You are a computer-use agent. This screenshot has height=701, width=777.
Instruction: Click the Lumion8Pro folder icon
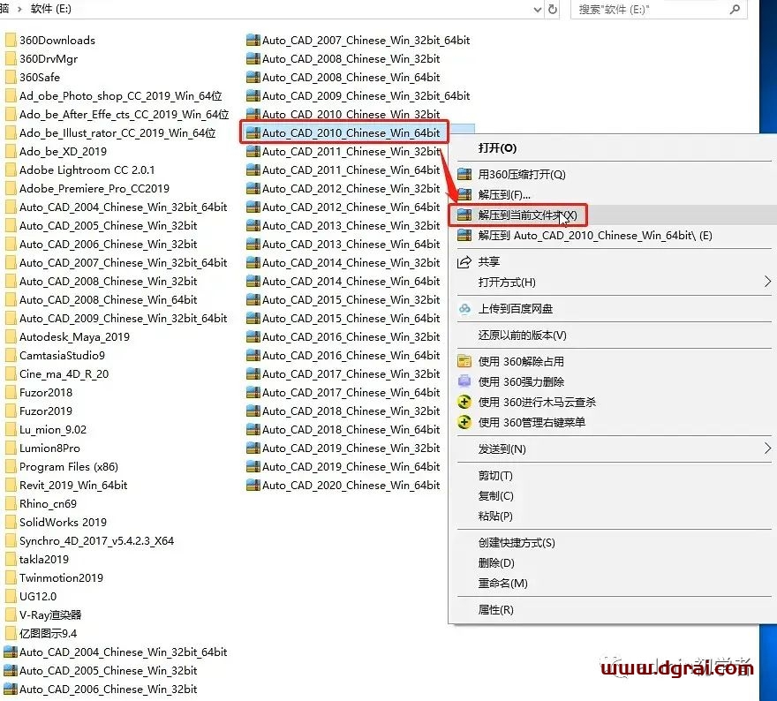(x=11, y=448)
